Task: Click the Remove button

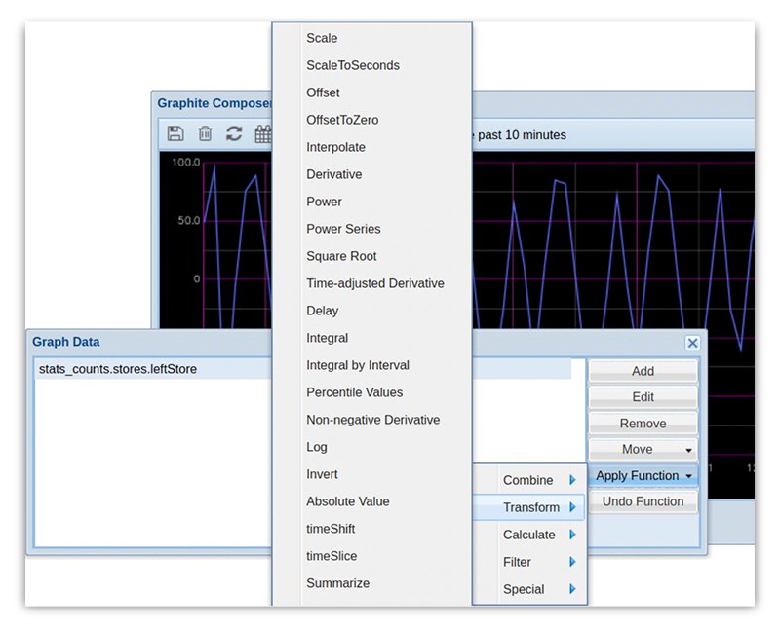Action: 643,423
